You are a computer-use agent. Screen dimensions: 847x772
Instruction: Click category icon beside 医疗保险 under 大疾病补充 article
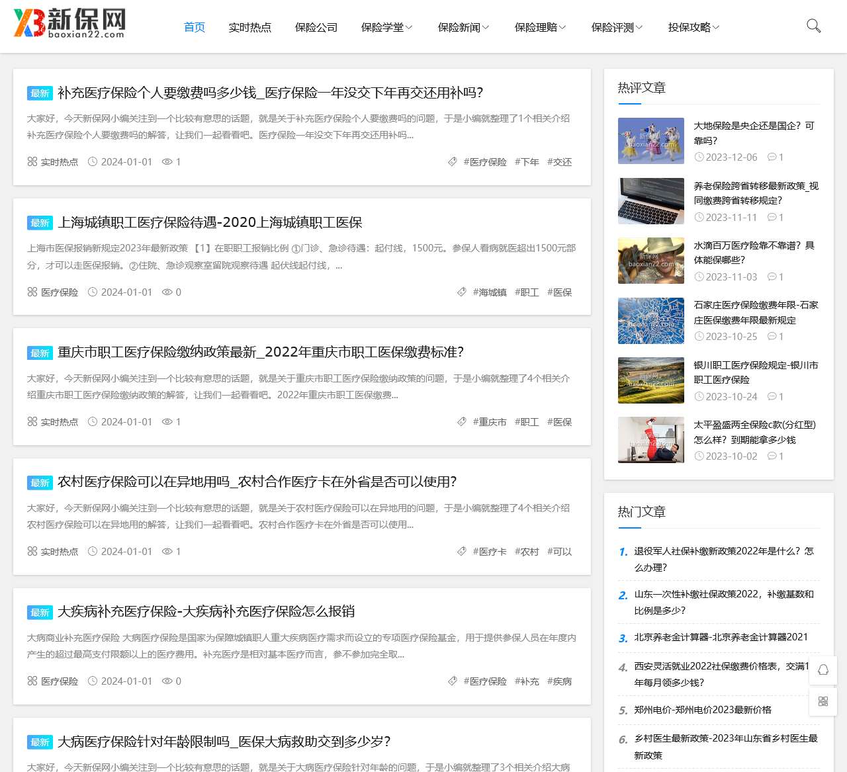tap(32, 681)
